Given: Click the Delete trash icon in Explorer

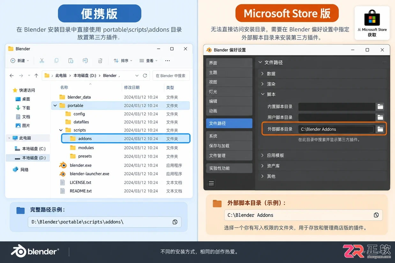Looking at the screenshot, I should click(x=100, y=61).
